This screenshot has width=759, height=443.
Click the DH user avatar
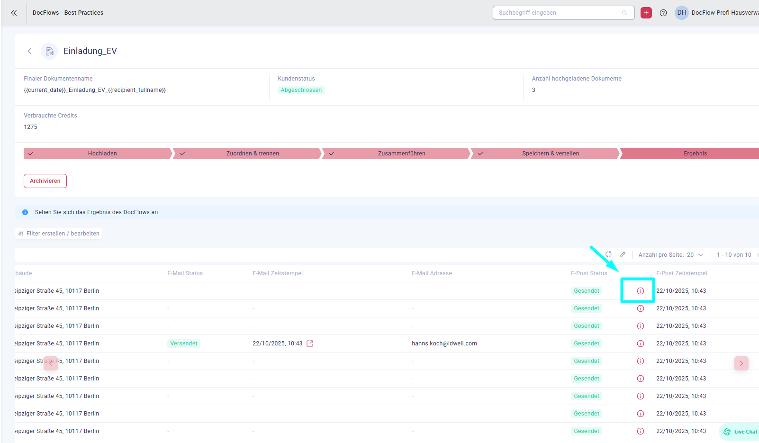tap(681, 13)
